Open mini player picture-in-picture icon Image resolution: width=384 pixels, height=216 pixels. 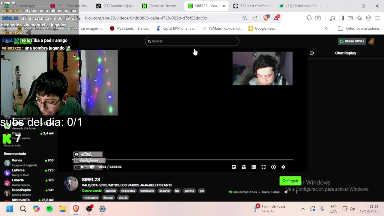pyautogui.click(x=234, y=167)
